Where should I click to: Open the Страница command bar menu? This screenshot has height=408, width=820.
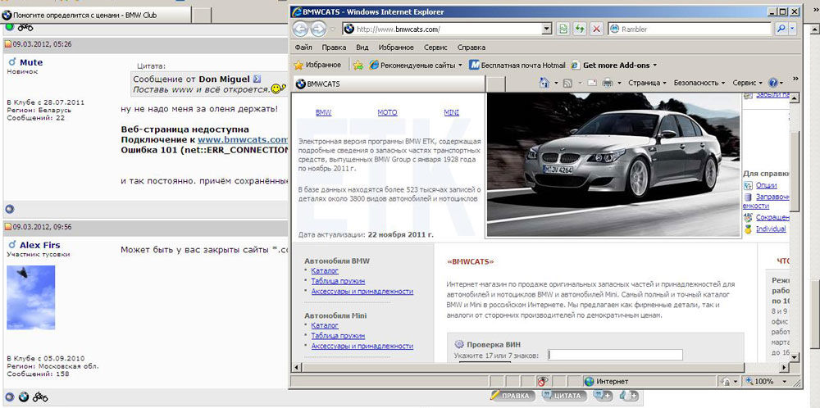point(648,83)
